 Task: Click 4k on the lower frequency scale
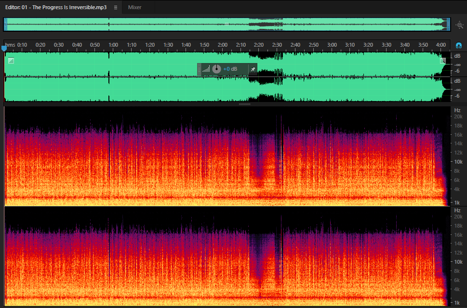coord(457,289)
